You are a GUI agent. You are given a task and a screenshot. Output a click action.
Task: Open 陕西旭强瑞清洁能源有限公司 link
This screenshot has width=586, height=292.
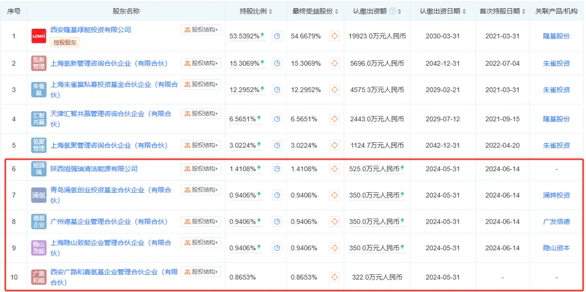point(94,169)
